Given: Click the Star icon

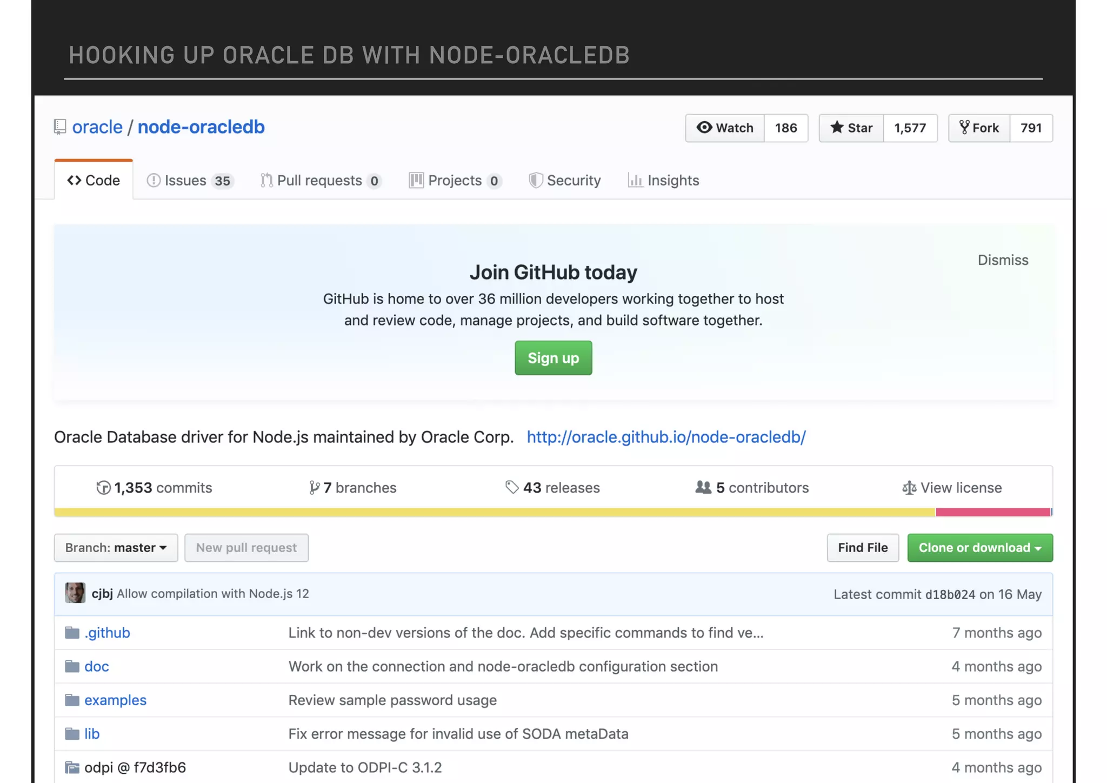Looking at the screenshot, I should [837, 127].
